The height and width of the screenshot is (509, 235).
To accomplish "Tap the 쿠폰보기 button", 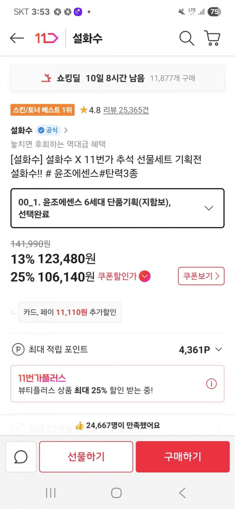I will point(201,276).
